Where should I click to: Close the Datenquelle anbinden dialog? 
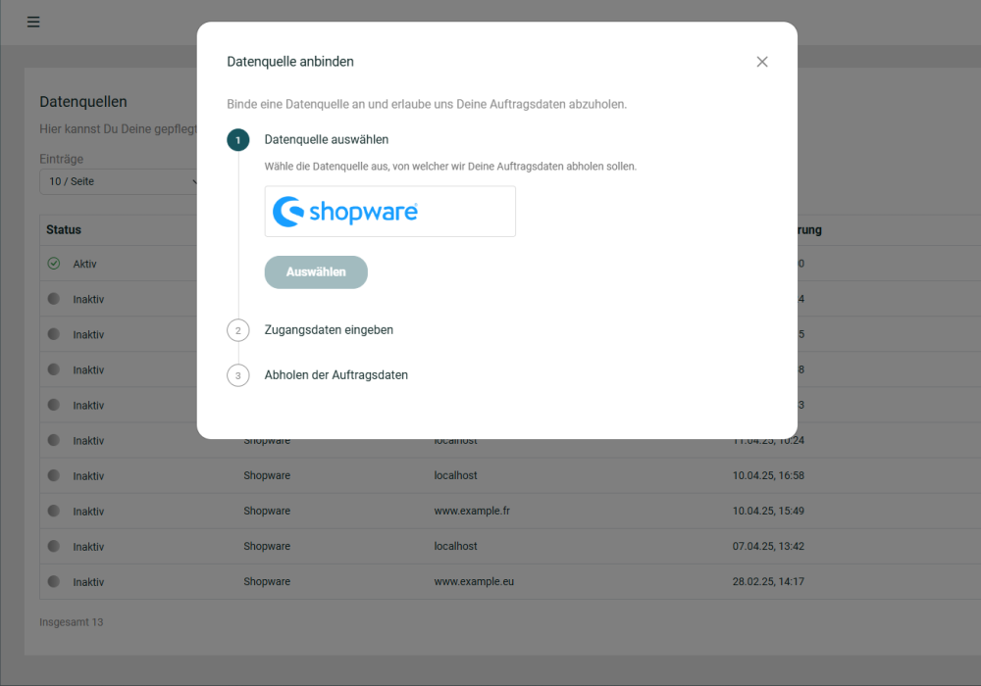pos(762,62)
